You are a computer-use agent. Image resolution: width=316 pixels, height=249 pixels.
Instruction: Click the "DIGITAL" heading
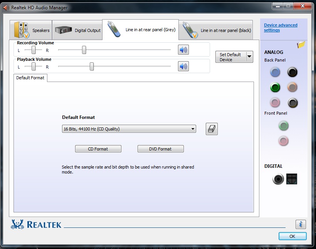click(273, 166)
